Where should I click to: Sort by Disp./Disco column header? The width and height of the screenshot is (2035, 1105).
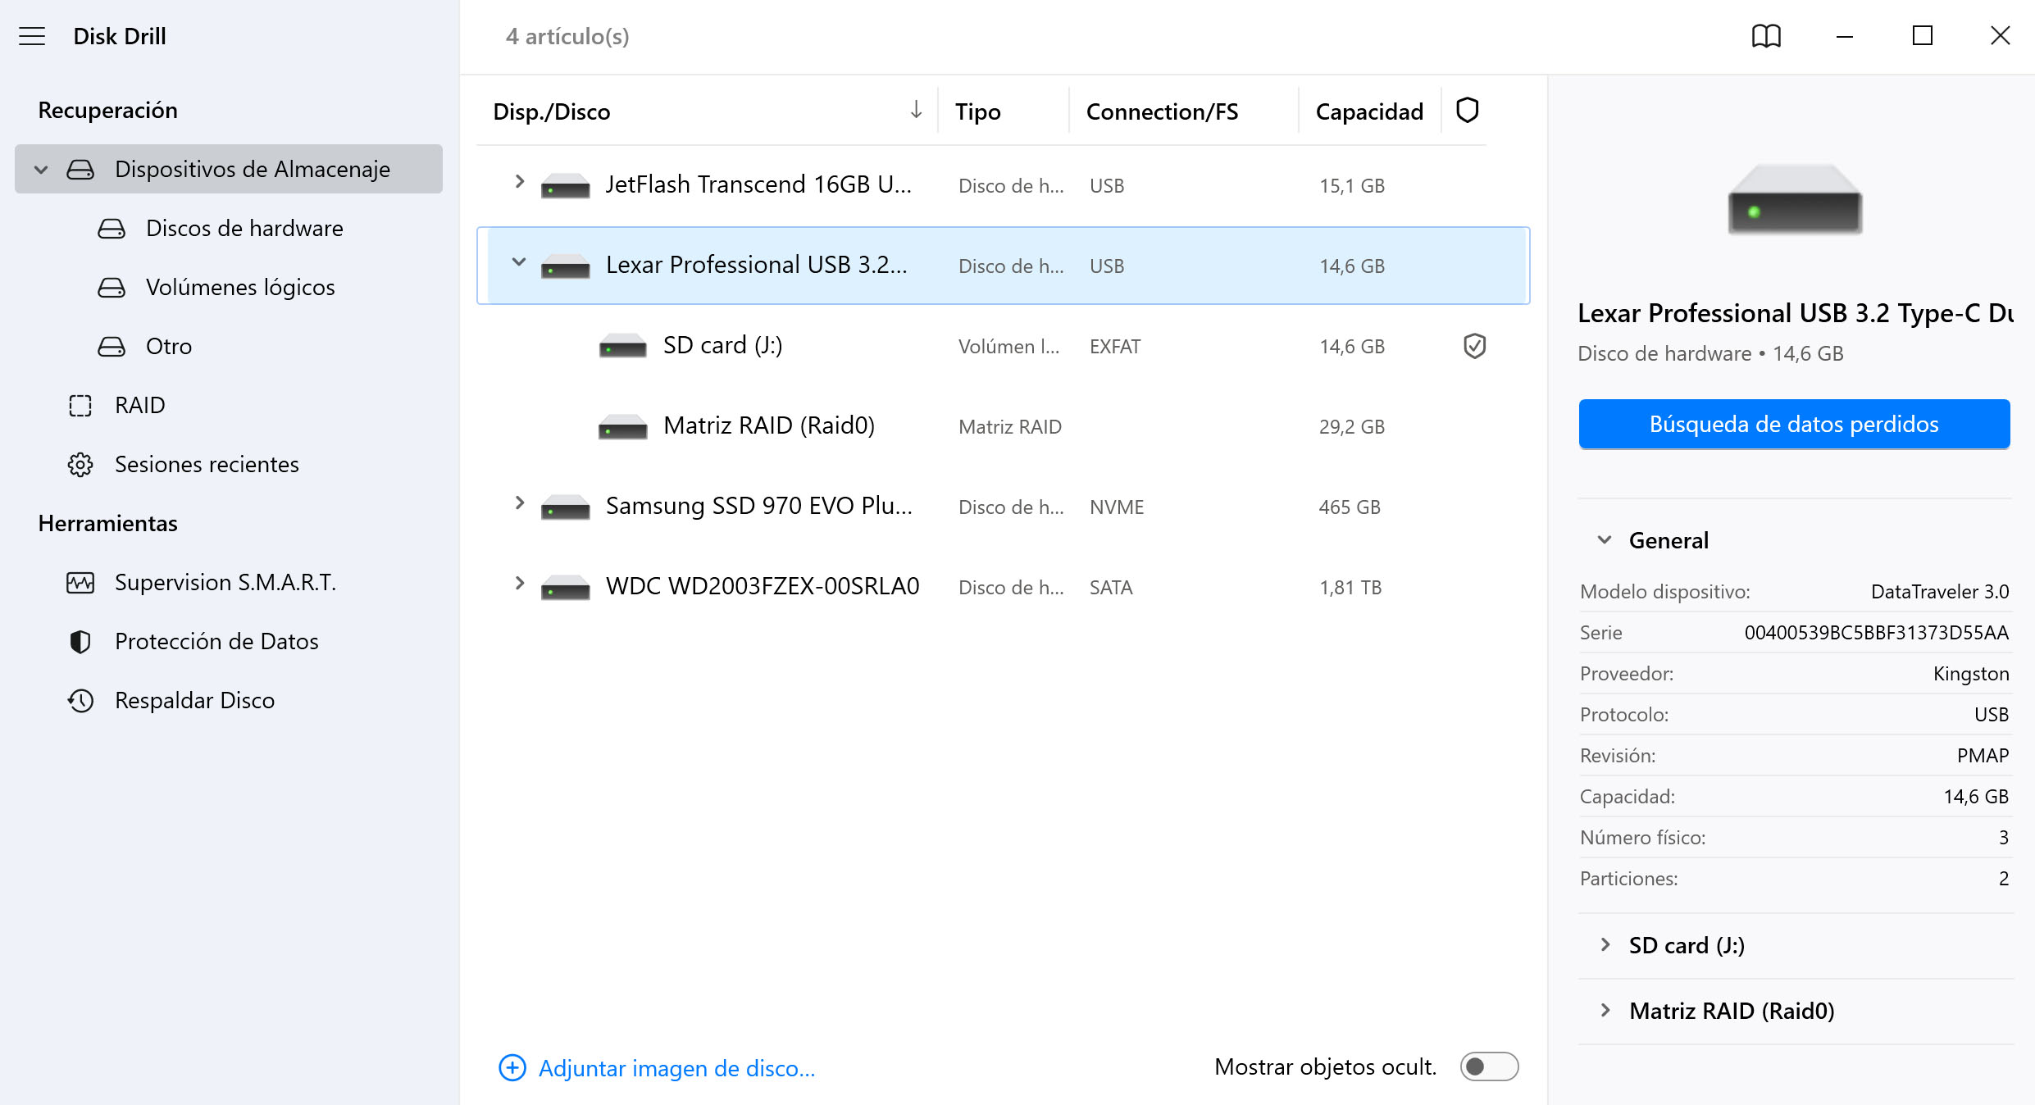[551, 111]
